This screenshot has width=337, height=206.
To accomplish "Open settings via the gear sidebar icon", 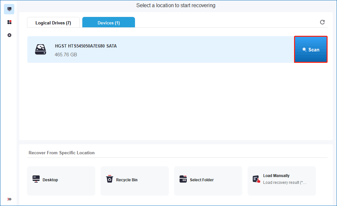I will coord(9,35).
